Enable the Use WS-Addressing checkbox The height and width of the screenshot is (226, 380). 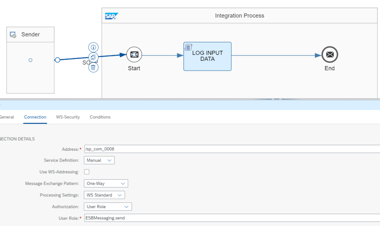tap(87, 172)
